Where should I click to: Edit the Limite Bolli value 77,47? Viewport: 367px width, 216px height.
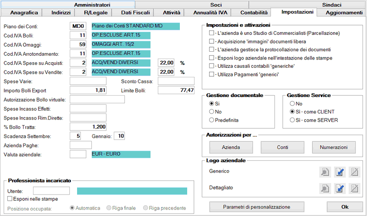pos(176,90)
